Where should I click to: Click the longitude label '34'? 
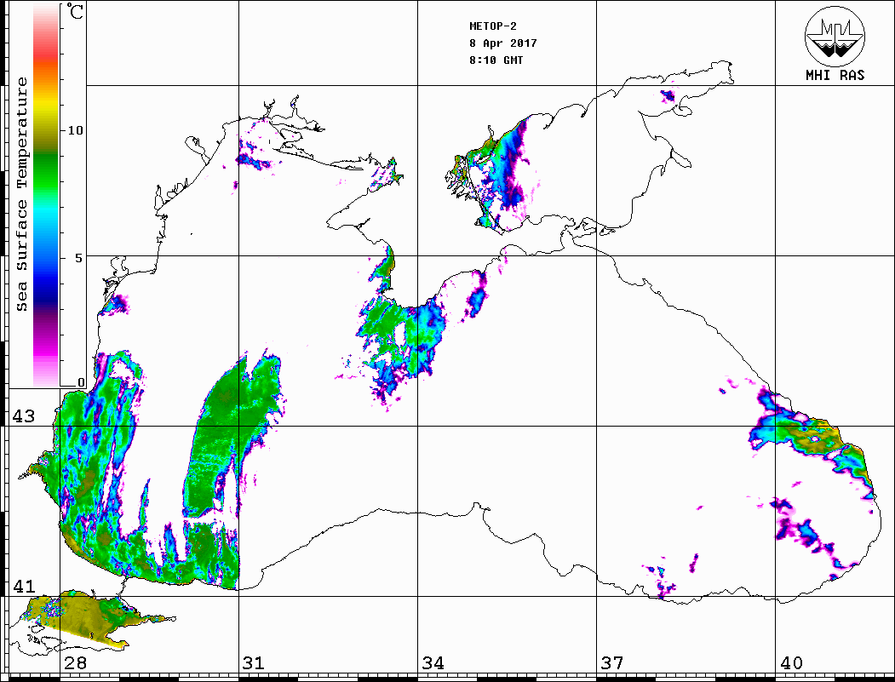[433, 662]
